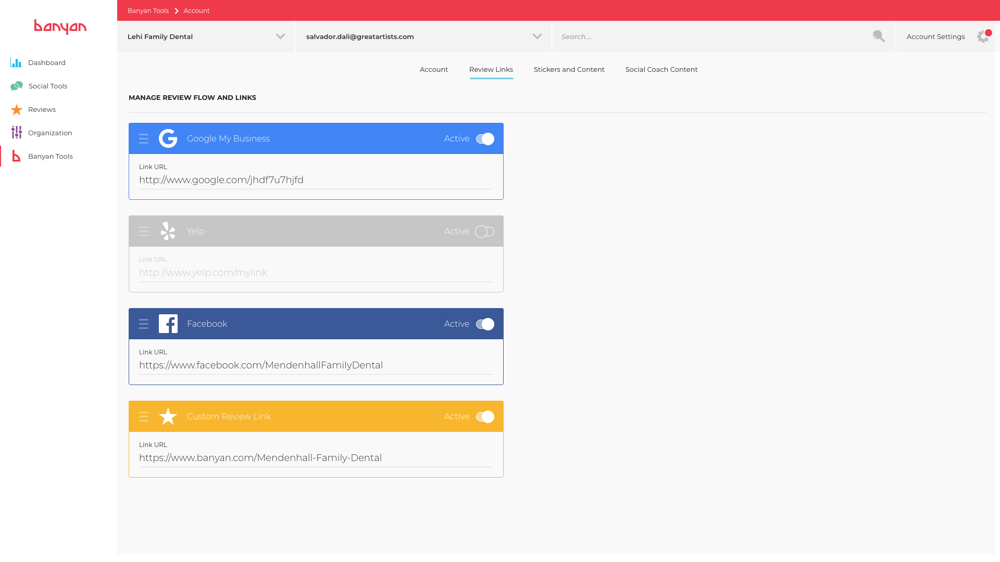Click the Banyan Tools sidebar icon
The height and width of the screenshot is (562, 1000).
17,156
